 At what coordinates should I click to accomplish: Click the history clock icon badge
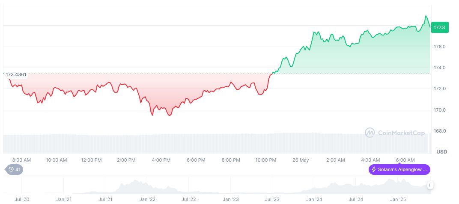[x=10, y=169]
